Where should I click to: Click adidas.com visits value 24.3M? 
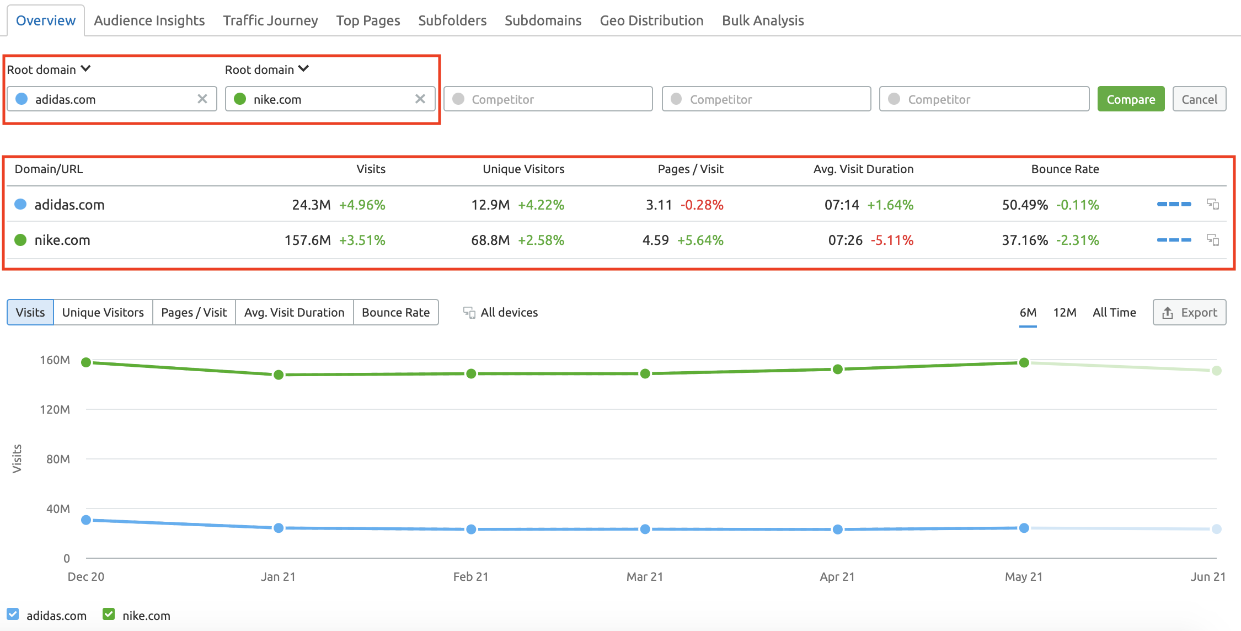(x=312, y=205)
